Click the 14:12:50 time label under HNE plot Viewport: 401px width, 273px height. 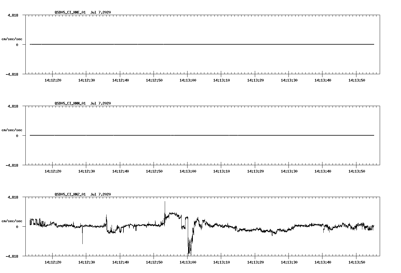point(154,80)
